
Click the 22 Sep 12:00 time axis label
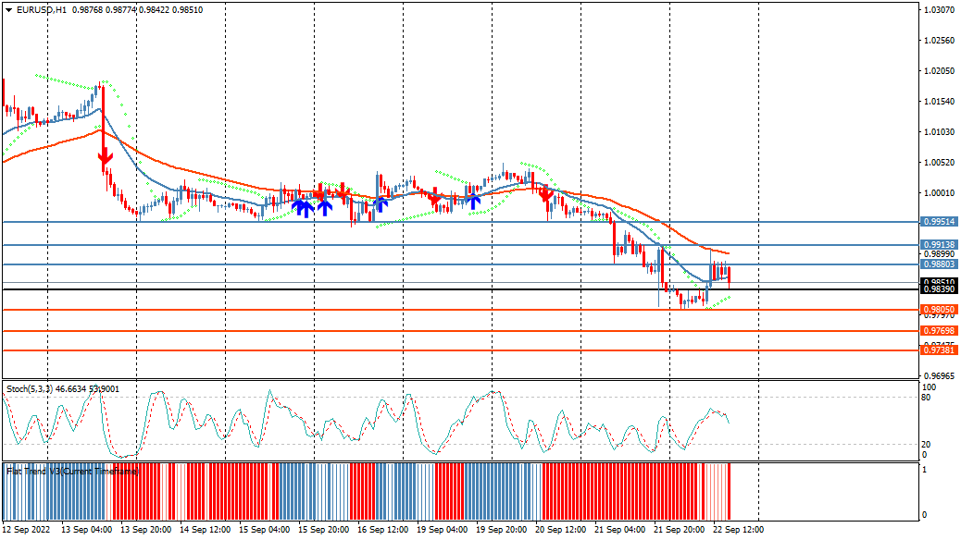coord(738,530)
